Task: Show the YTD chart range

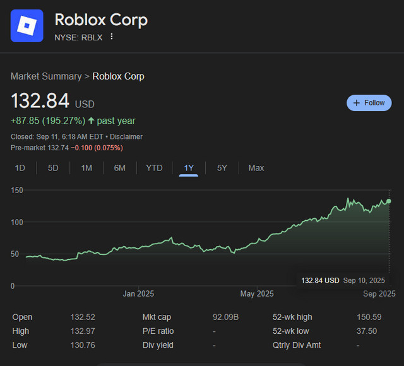Action: point(154,168)
